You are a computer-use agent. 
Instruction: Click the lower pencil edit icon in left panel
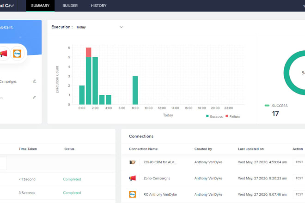click(35, 97)
